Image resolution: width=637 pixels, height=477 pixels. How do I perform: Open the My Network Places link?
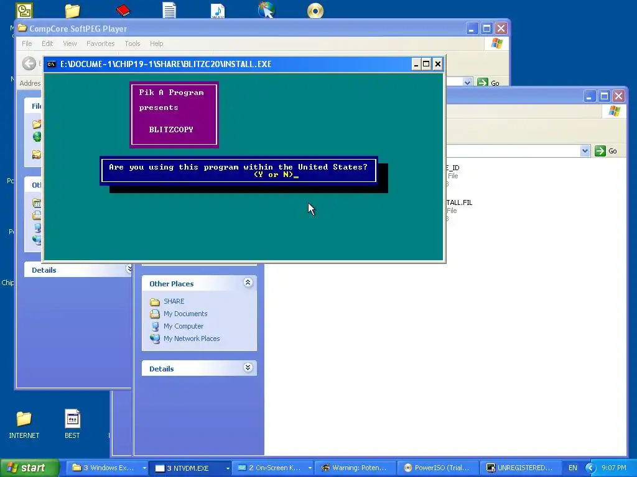(192, 338)
